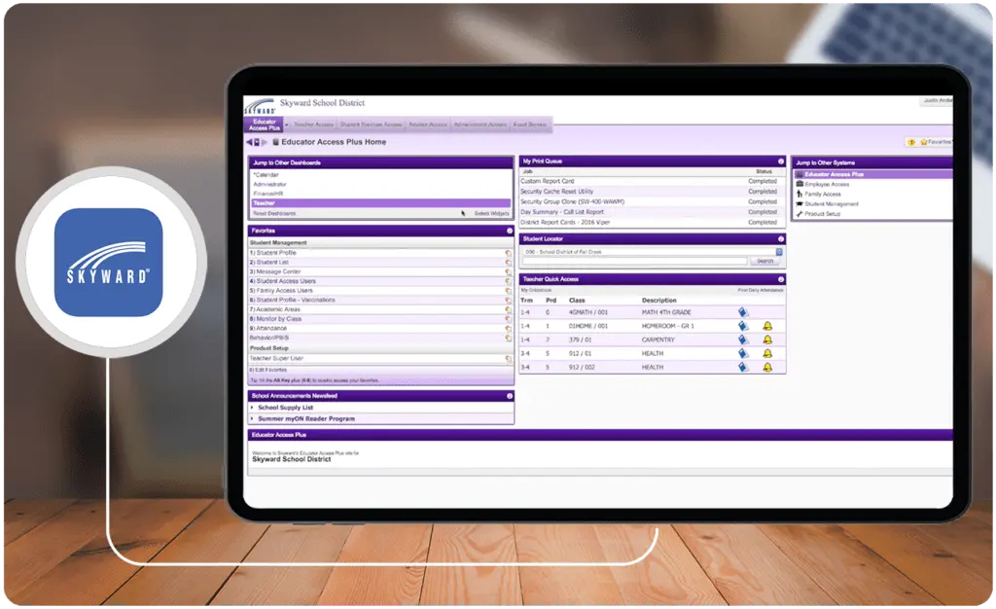Select Calendar dashboard
Viewport: 996px width, 609px height.
pyautogui.click(x=267, y=175)
